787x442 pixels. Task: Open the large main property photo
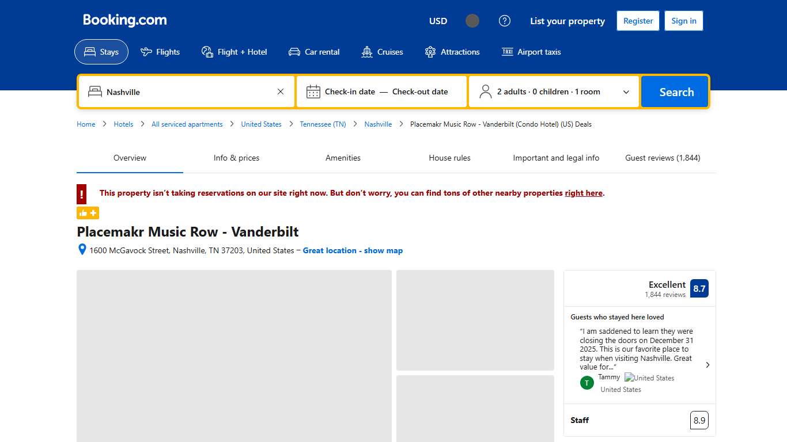point(234,356)
